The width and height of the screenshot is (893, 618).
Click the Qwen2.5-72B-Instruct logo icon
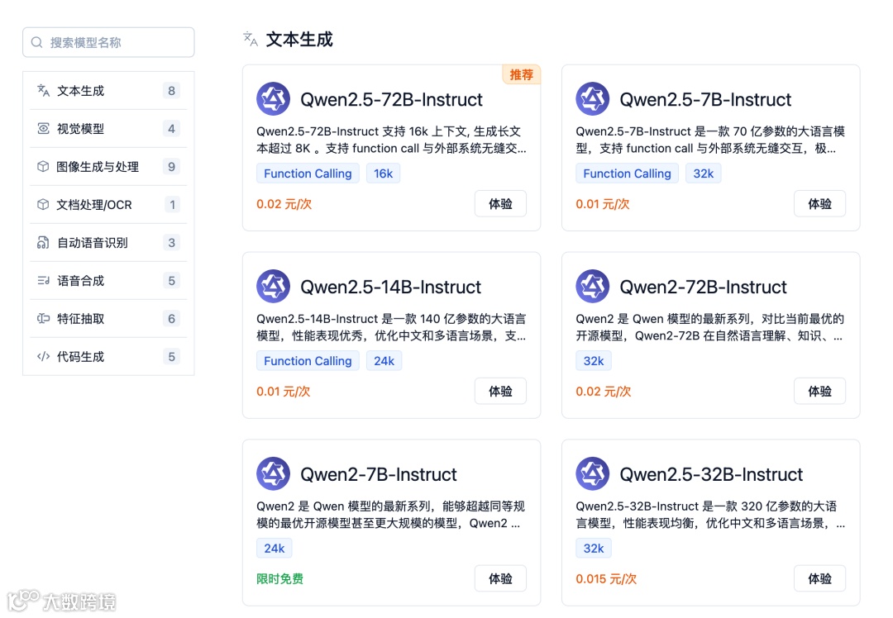tap(274, 99)
